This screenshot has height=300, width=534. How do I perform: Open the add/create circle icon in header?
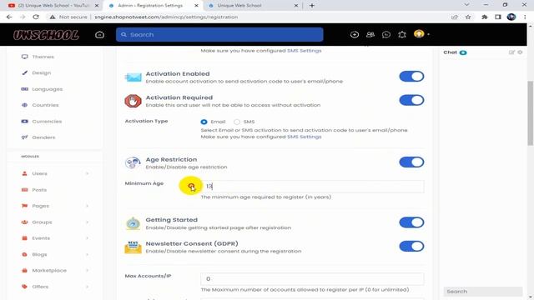tap(354, 34)
